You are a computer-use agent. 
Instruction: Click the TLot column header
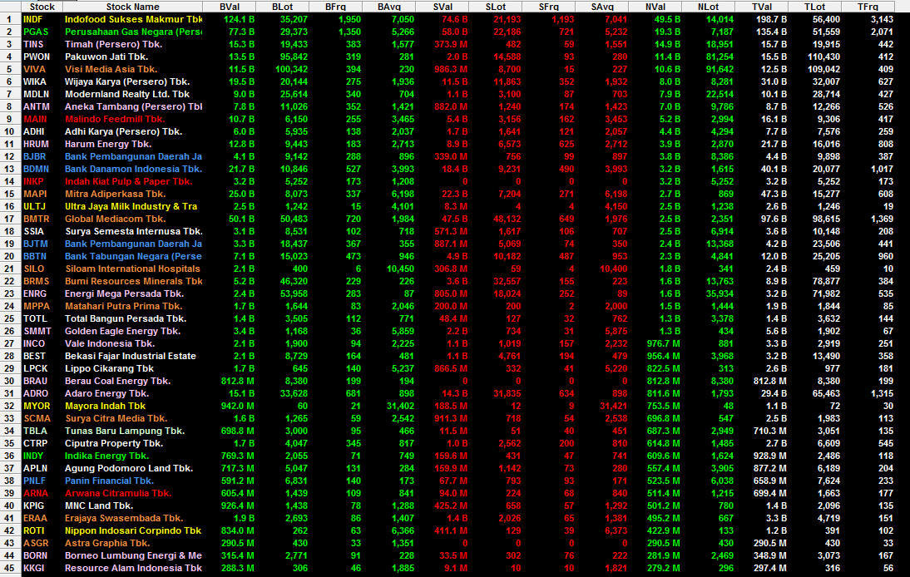coord(815,7)
